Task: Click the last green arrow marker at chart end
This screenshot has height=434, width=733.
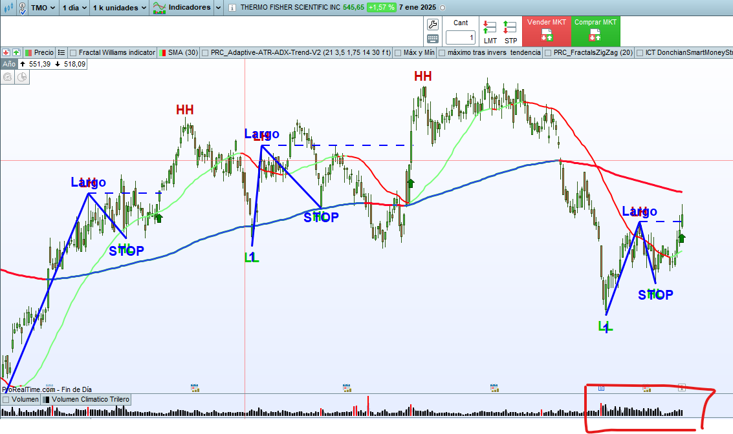Action: [682, 238]
